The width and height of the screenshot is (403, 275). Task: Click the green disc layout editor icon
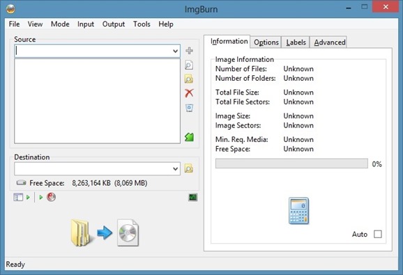[x=189, y=137]
